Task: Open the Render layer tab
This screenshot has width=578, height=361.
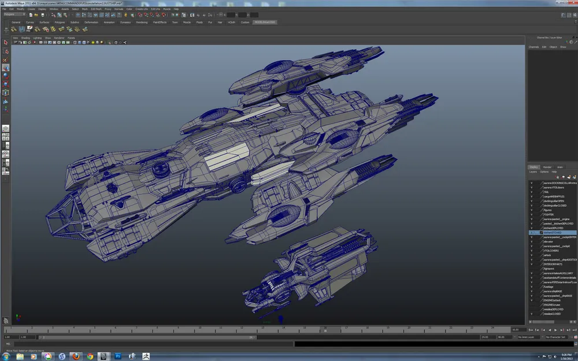Action: tap(547, 167)
